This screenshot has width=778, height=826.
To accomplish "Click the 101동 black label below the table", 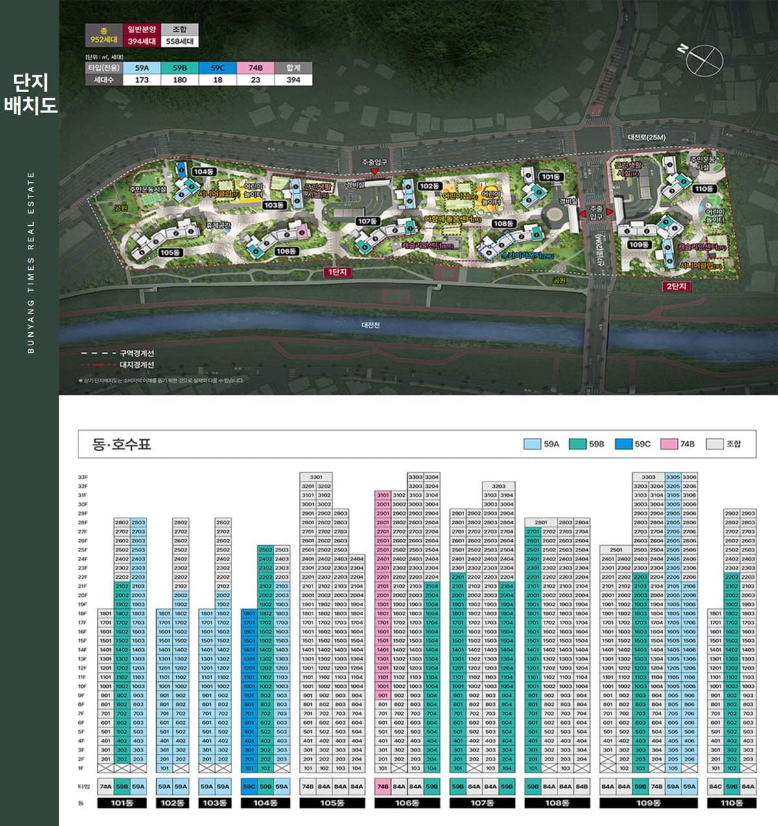I will pyautogui.click(x=122, y=803).
